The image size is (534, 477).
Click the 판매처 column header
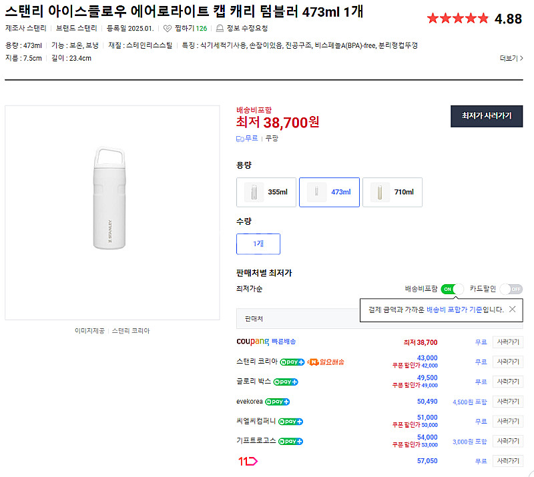click(254, 319)
